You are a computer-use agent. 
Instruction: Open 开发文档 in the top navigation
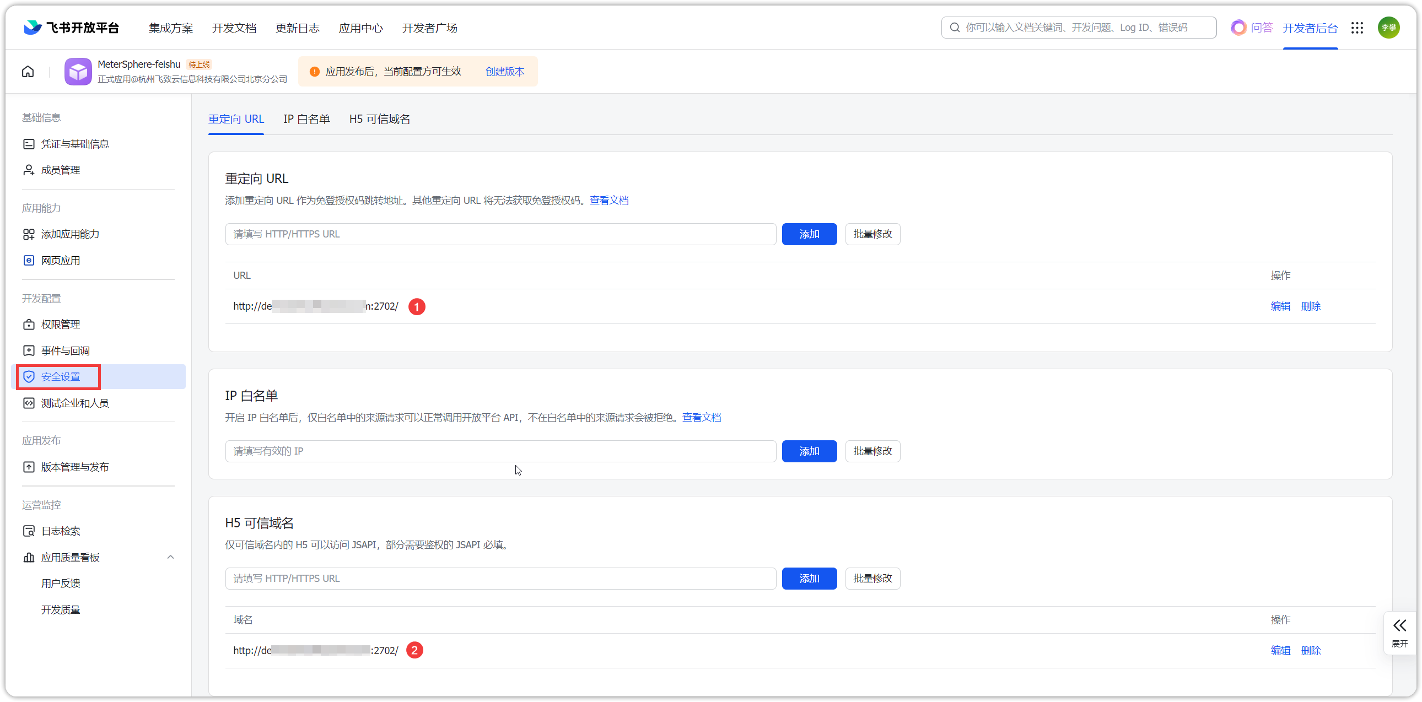[x=234, y=28]
